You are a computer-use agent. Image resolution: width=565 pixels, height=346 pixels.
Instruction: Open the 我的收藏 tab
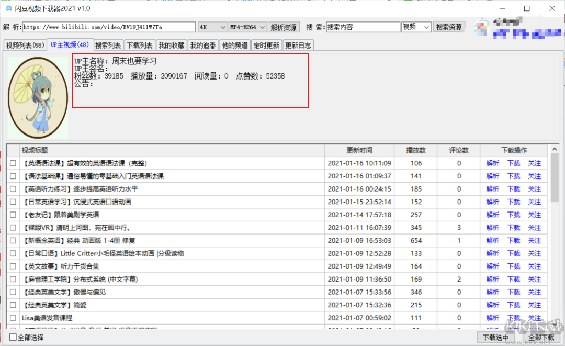tap(171, 46)
